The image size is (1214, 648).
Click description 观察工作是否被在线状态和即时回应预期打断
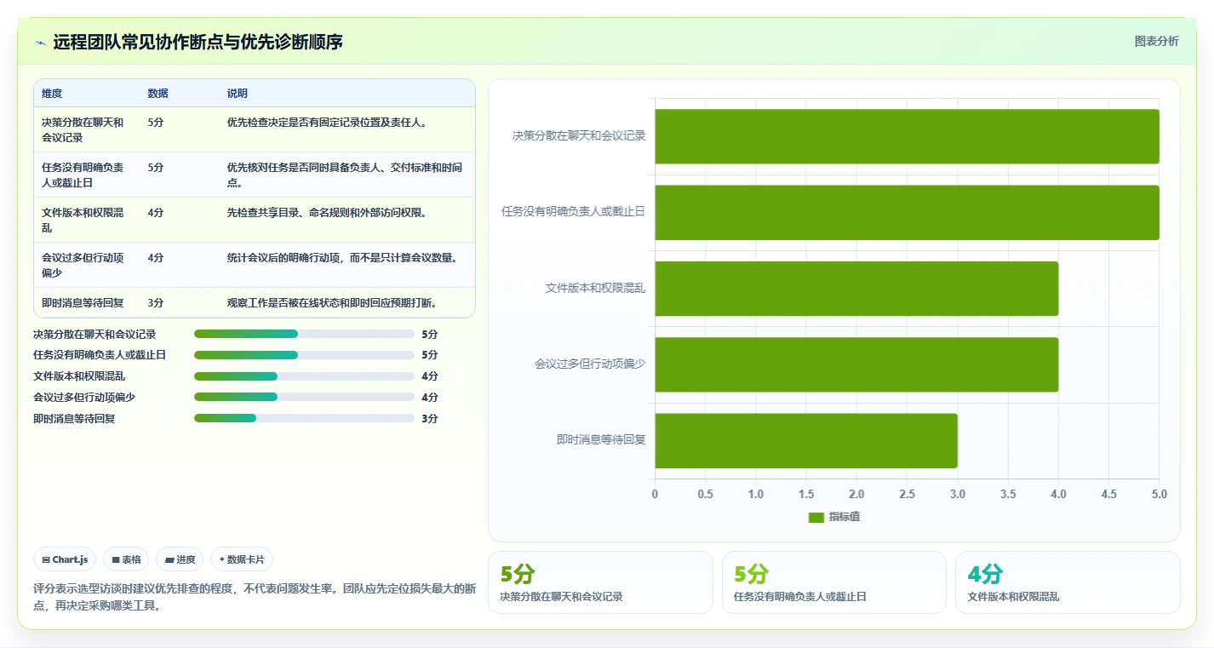332,302
